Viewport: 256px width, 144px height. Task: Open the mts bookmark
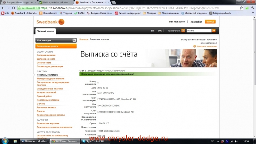(5, 13)
